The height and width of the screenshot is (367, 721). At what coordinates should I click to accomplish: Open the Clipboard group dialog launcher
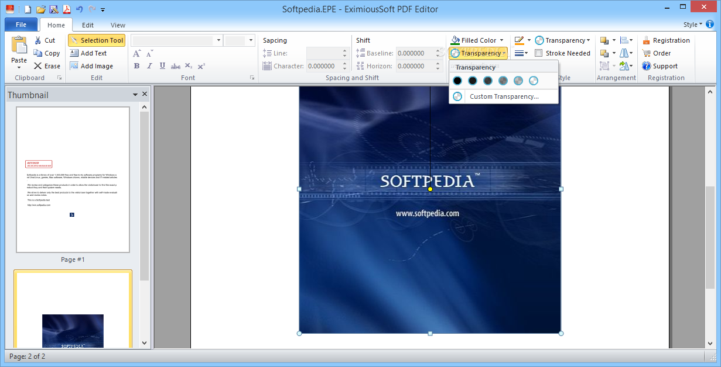59,78
